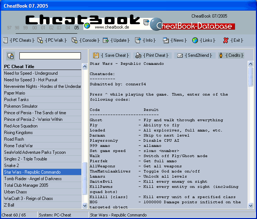Click the PC Cheat Title column header
Image resolution: width=257 pixels, height=219 pixels.
pyautogui.click(x=42, y=66)
